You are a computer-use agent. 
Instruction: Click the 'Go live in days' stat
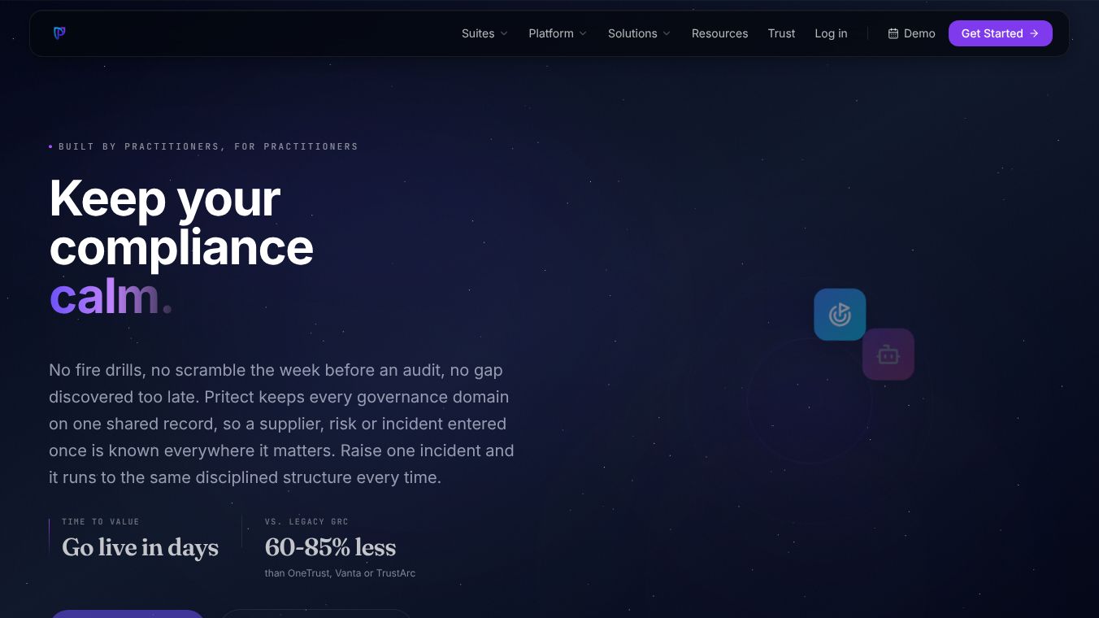coord(140,547)
